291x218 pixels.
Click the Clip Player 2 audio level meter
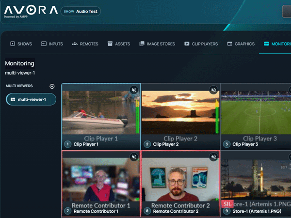coord(217,116)
